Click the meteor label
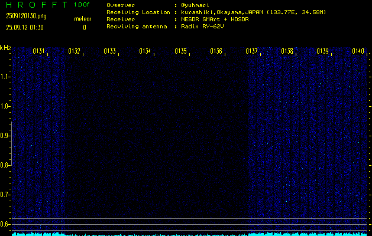This screenshot has height=236, width=372. pos(83,19)
